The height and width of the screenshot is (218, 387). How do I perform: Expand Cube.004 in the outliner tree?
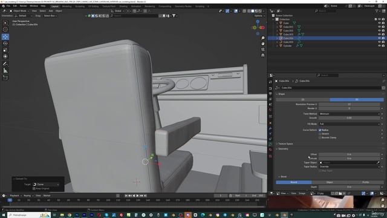click(x=277, y=38)
